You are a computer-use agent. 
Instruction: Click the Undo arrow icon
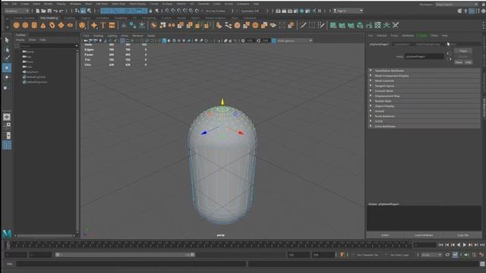click(x=55, y=11)
